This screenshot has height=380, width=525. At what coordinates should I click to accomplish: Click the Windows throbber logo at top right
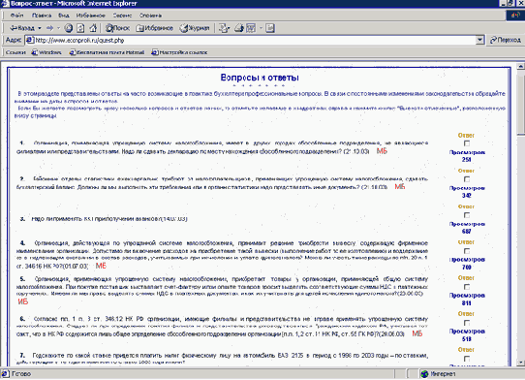coord(515,16)
